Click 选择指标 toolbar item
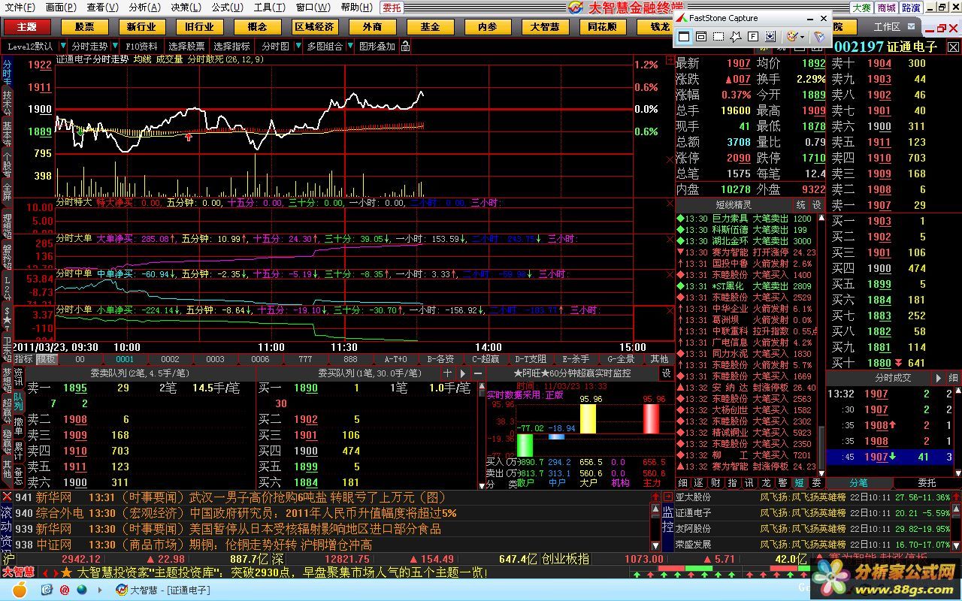This screenshot has height=601, width=962. pyautogui.click(x=231, y=47)
